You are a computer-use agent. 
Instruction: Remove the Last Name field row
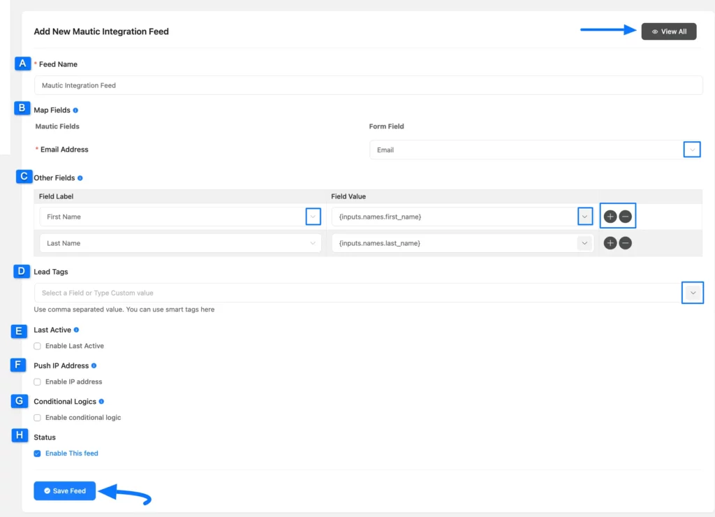click(626, 243)
